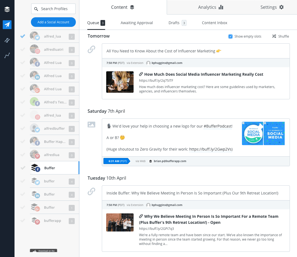Open the Publishing paper plane sidebar icon

point(7,25)
